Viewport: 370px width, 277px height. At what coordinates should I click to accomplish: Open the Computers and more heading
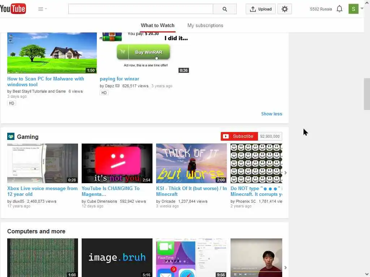click(x=36, y=231)
